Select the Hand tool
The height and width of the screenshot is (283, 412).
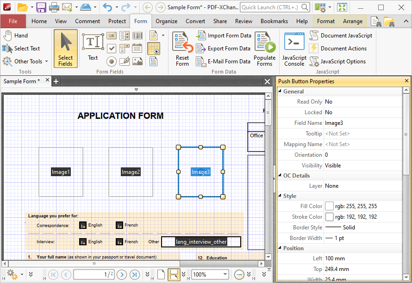tap(15, 36)
